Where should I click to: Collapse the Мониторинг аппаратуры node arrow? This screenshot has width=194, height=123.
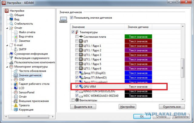click(x=7, y=67)
